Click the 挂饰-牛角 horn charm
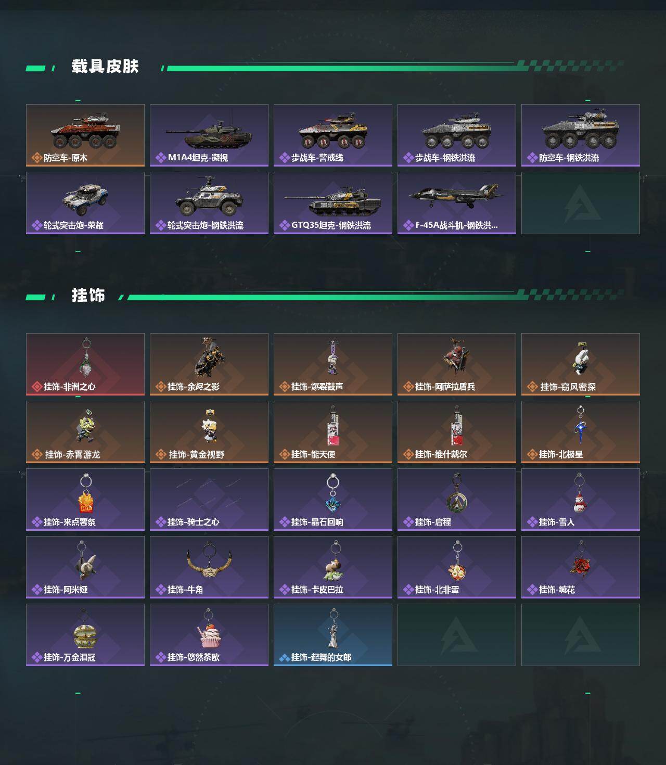This screenshot has height=765, width=666. coord(209,567)
